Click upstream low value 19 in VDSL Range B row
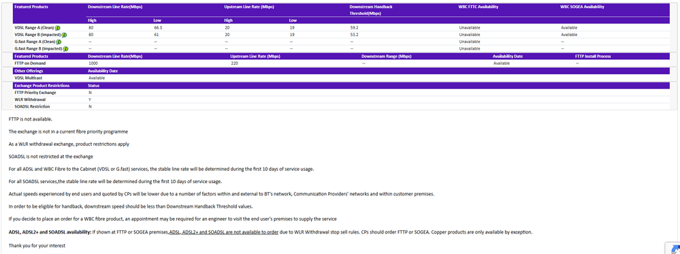This screenshot has width=680, height=254. [292, 35]
